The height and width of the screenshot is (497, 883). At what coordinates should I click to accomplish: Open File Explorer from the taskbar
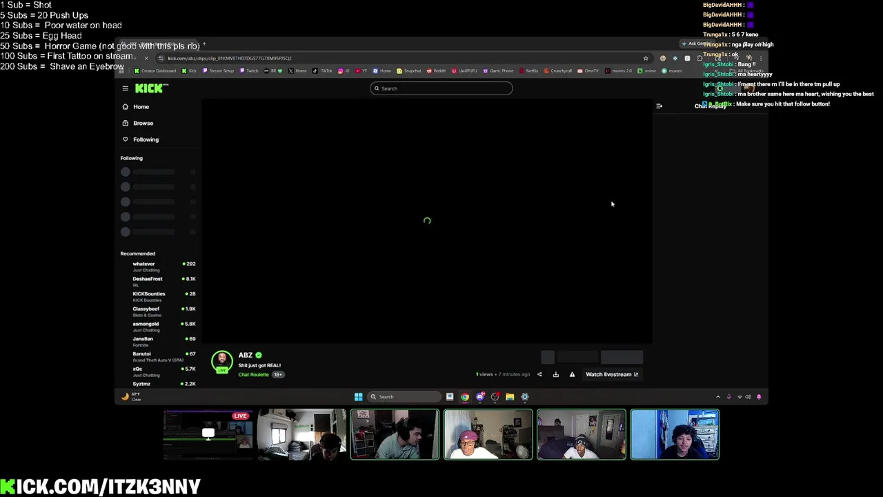510,397
